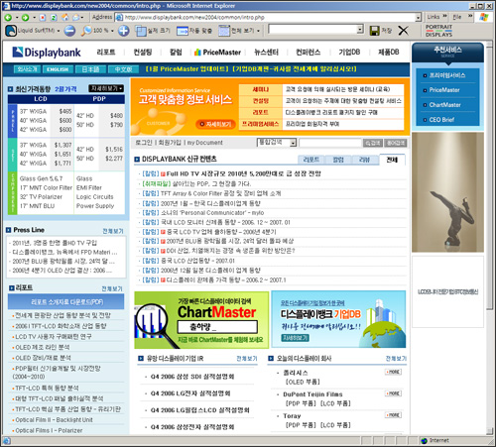
Task: Open the 기업DB menu
Action: 349,53
